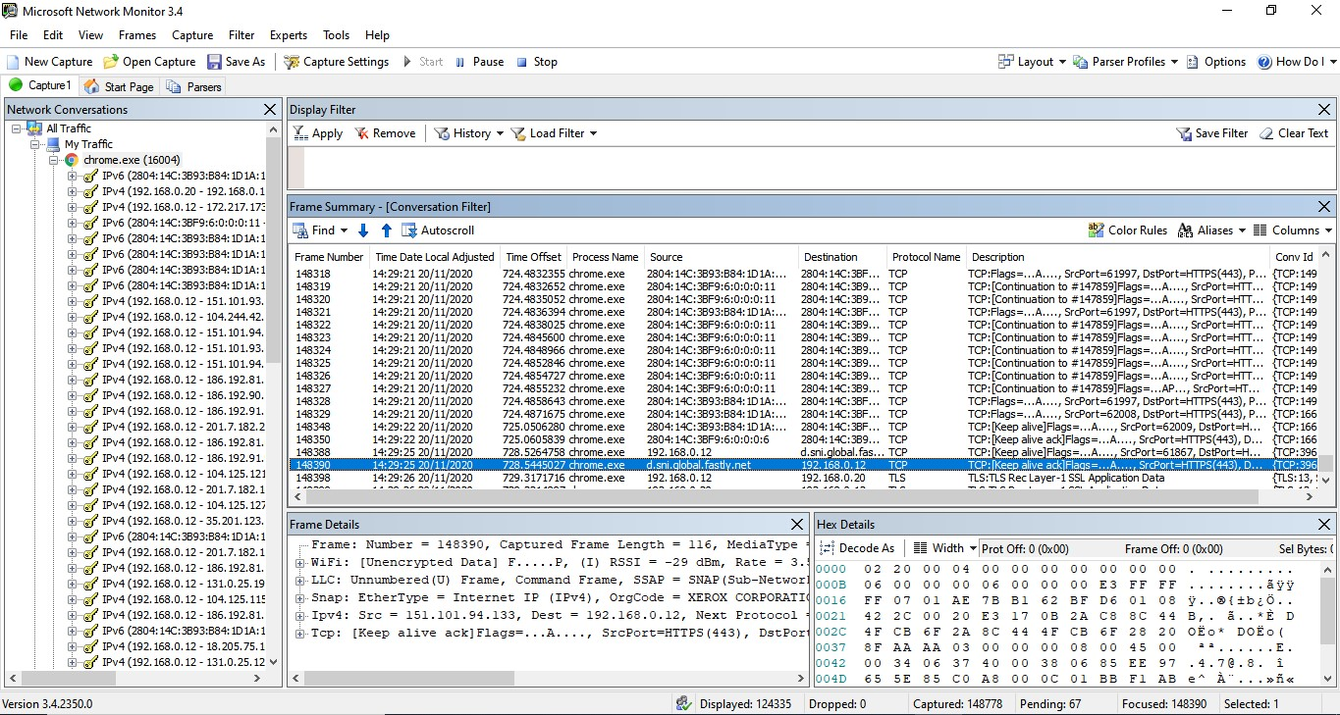Click the Save Filter button
This screenshot has width=1340, height=715.
1212,133
